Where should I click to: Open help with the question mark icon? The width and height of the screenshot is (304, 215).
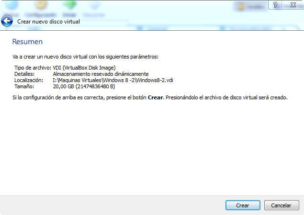pos(275,5)
